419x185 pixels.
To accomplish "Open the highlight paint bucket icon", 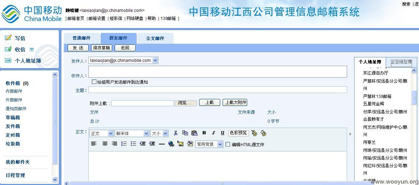I will [x=263, y=133].
